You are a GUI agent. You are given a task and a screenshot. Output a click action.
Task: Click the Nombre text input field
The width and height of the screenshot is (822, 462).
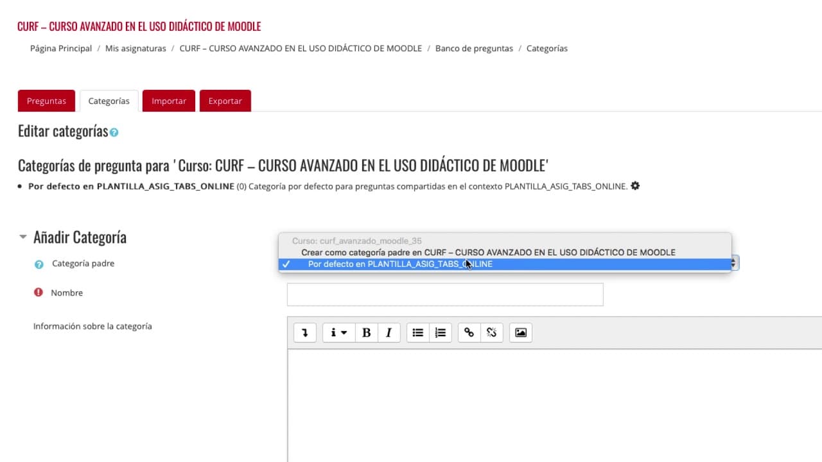point(445,294)
